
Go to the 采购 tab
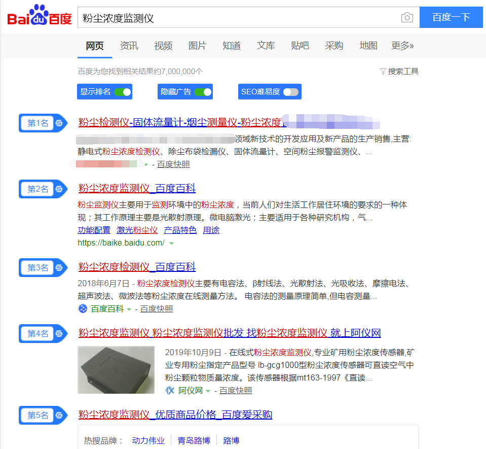(334, 46)
